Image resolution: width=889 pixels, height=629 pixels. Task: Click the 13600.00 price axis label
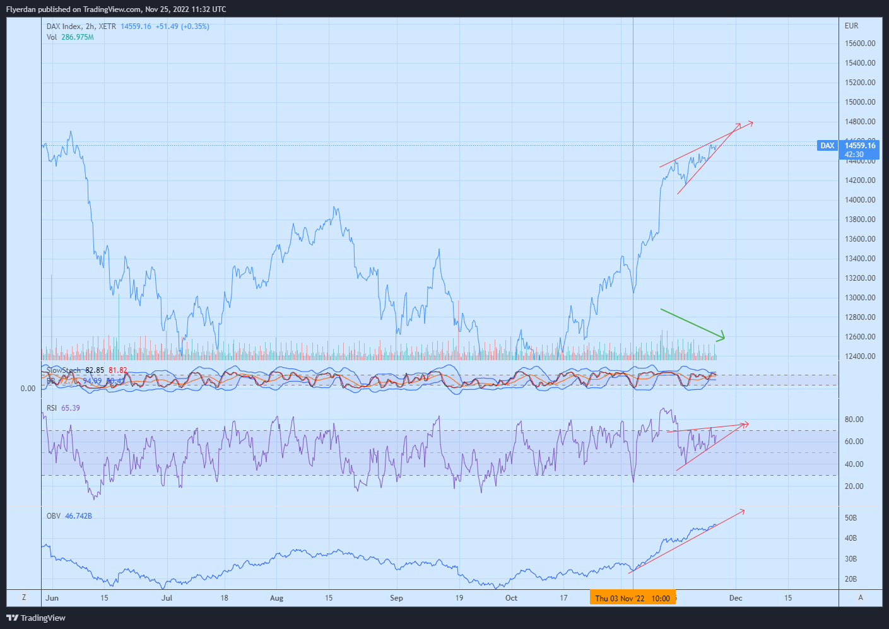pos(860,239)
